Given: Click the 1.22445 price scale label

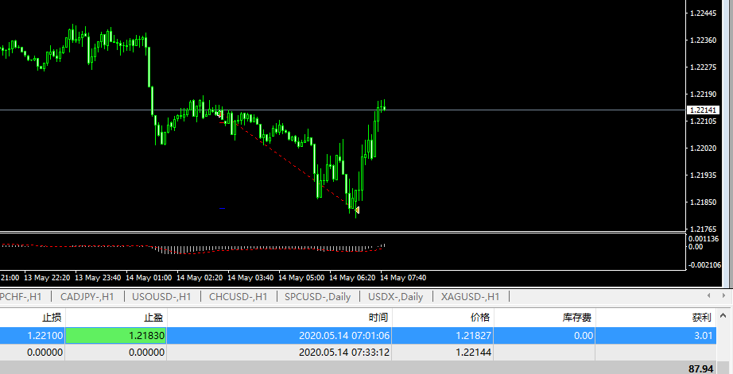Looking at the screenshot, I should coord(703,13).
